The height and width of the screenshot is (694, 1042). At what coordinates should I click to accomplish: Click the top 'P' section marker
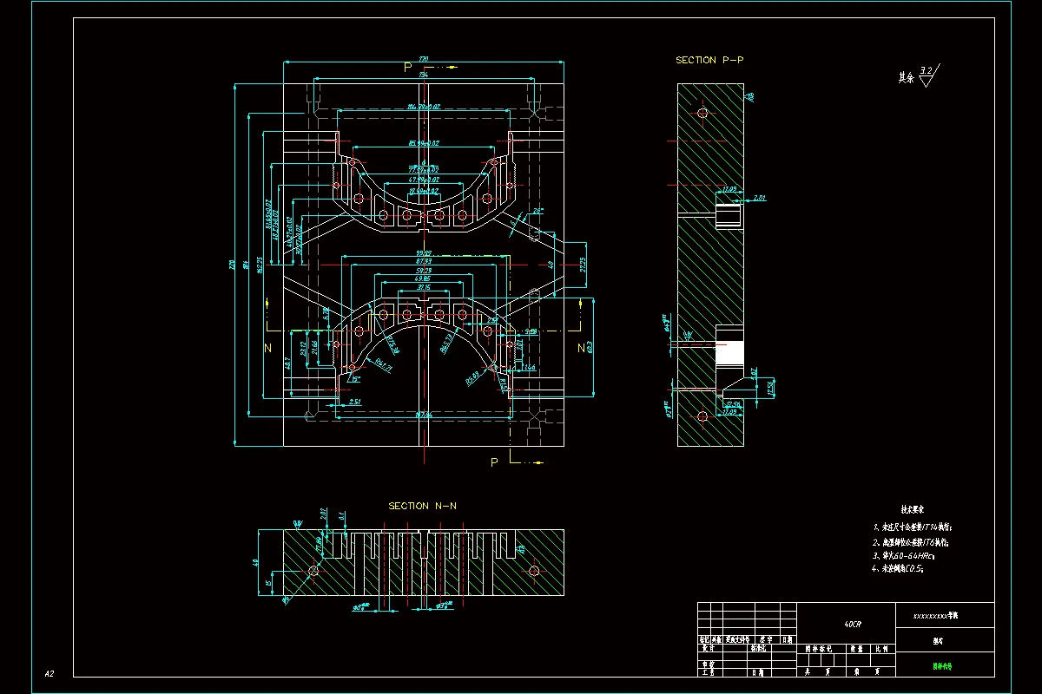(407, 66)
